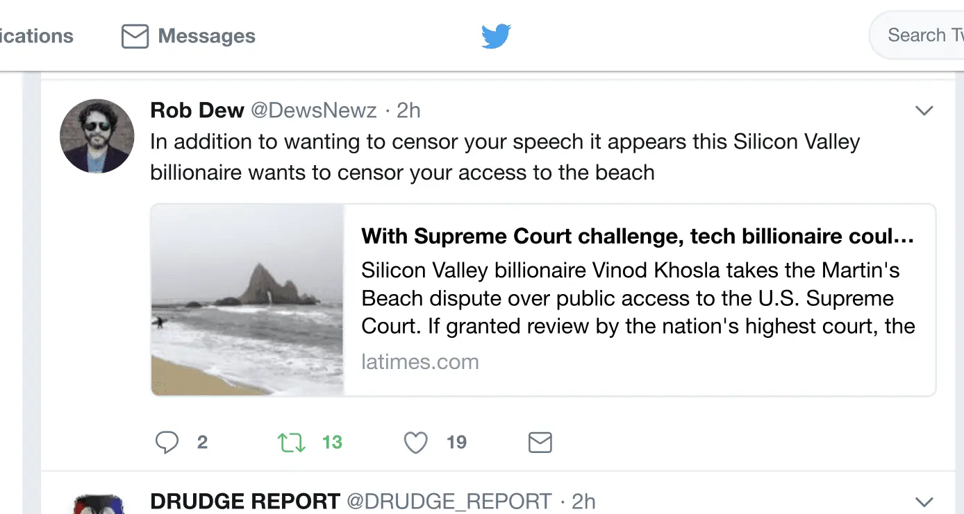Image resolution: width=964 pixels, height=514 pixels.
Task: Open the DRUDGE REPORT tweet's chevron menu
Action: (924, 502)
